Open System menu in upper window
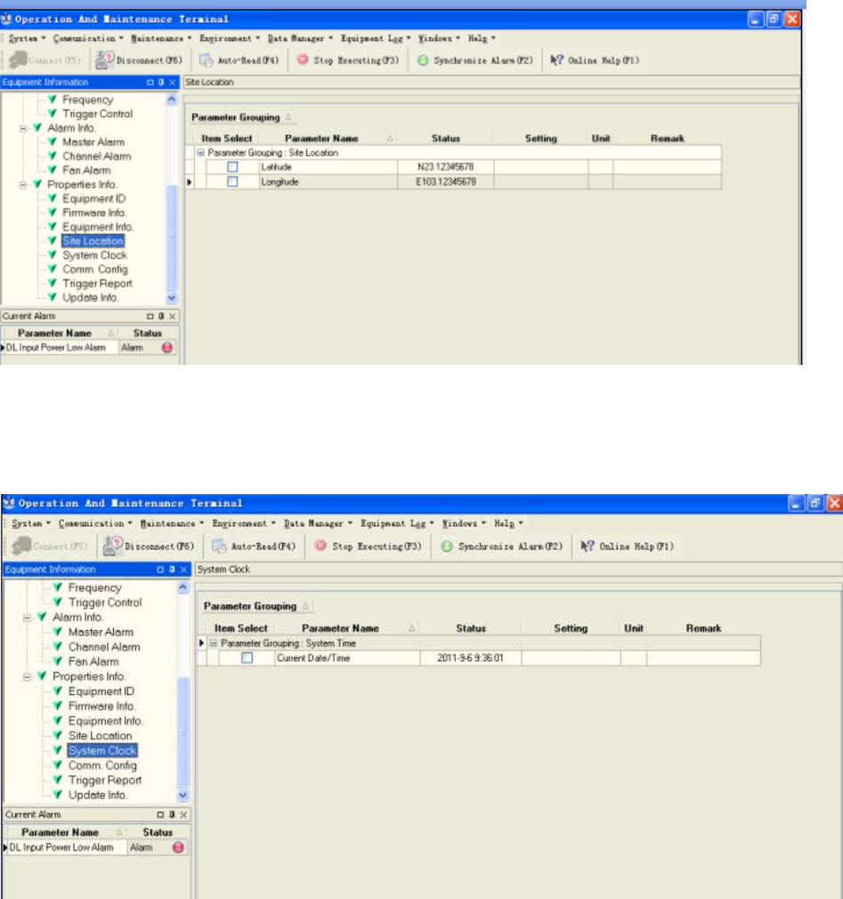Screen dimensions: 843x899 (27, 38)
